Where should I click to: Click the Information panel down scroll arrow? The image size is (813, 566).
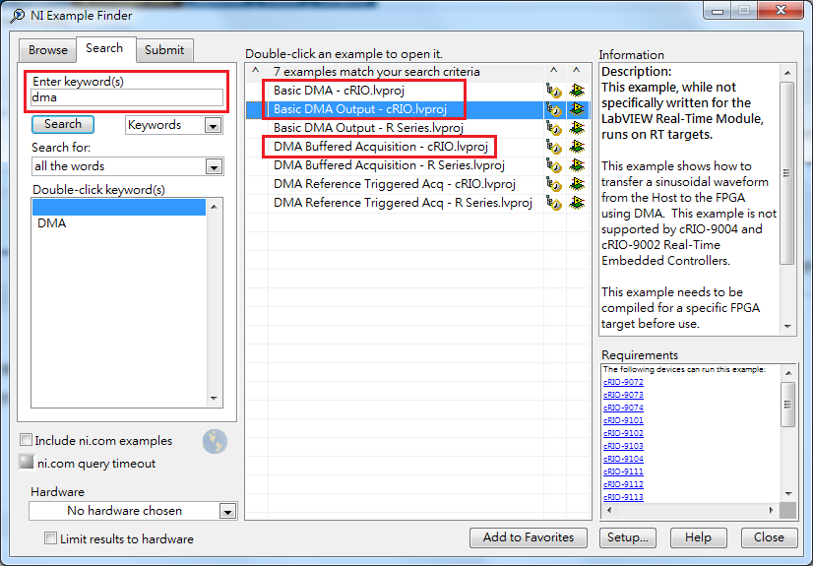787,326
